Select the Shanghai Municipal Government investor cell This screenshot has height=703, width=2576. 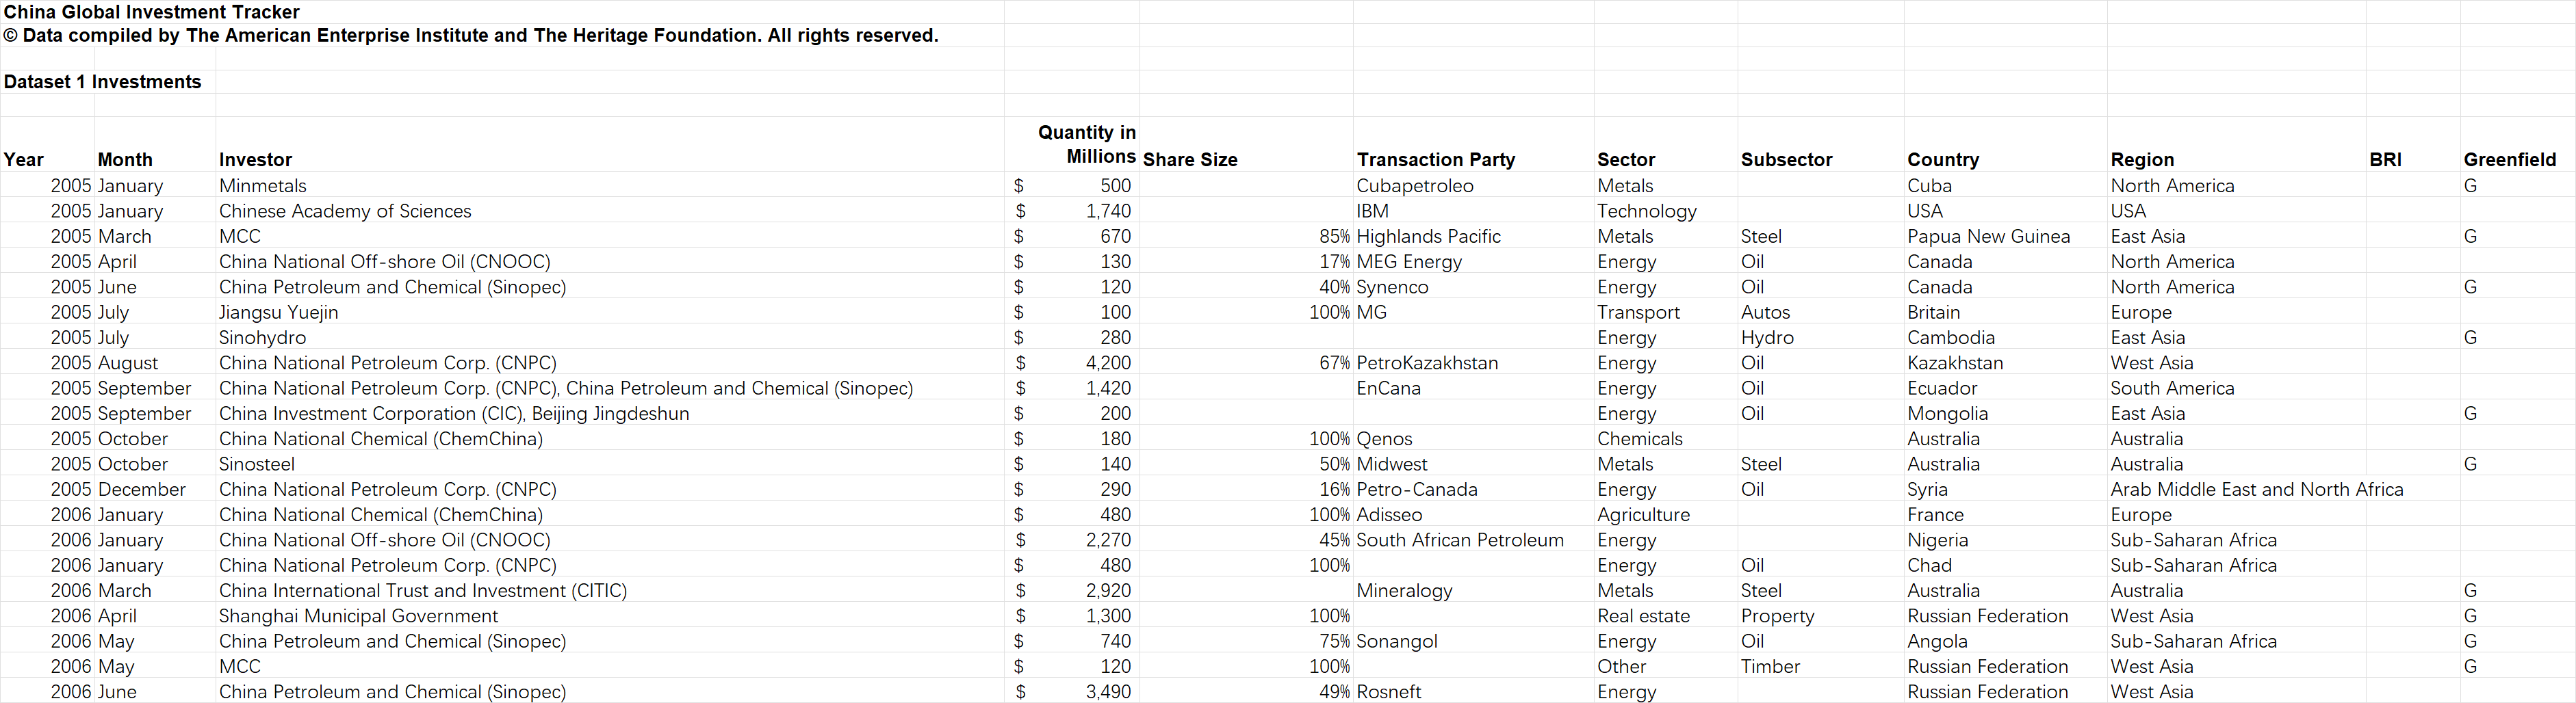(358, 616)
